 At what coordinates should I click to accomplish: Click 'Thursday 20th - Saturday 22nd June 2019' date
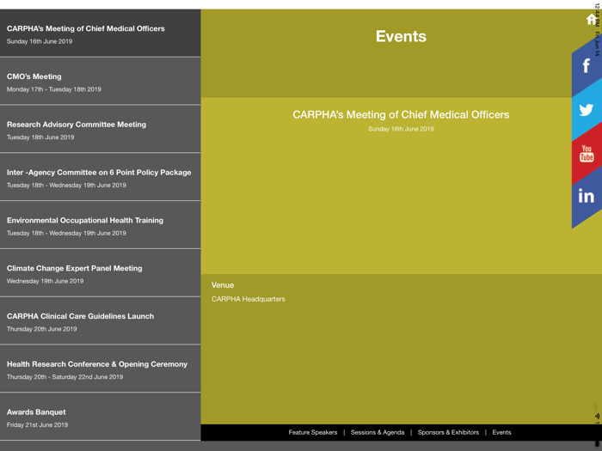coord(64,377)
